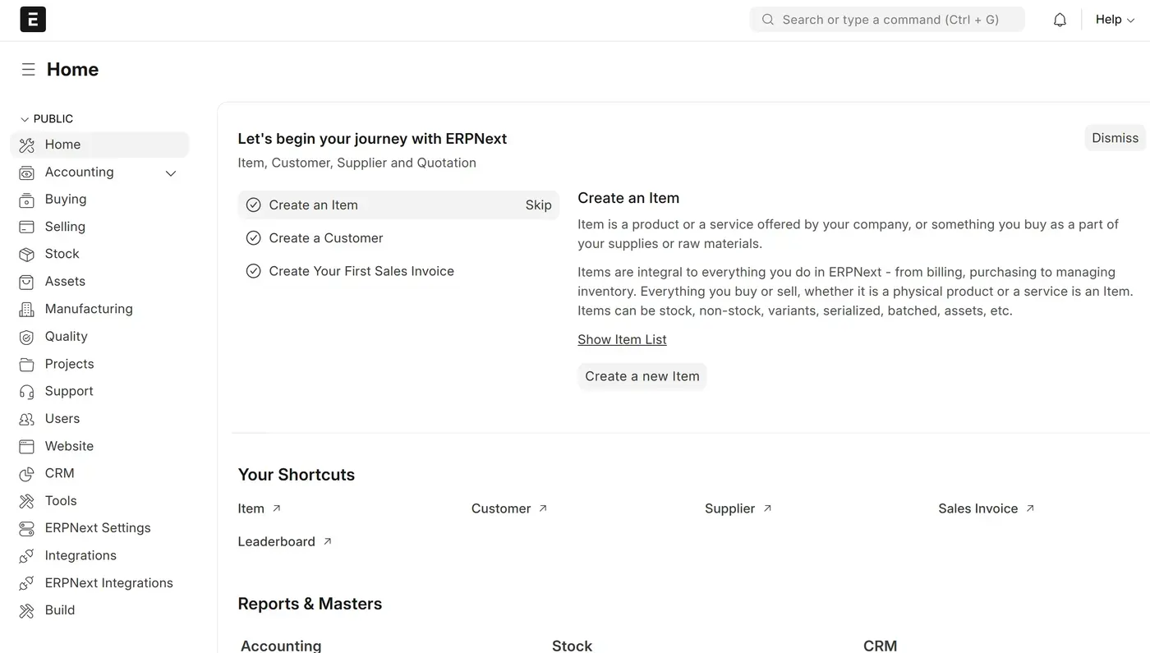Open the Help dropdown menu
The image size is (1150, 653).
tap(1115, 20)
